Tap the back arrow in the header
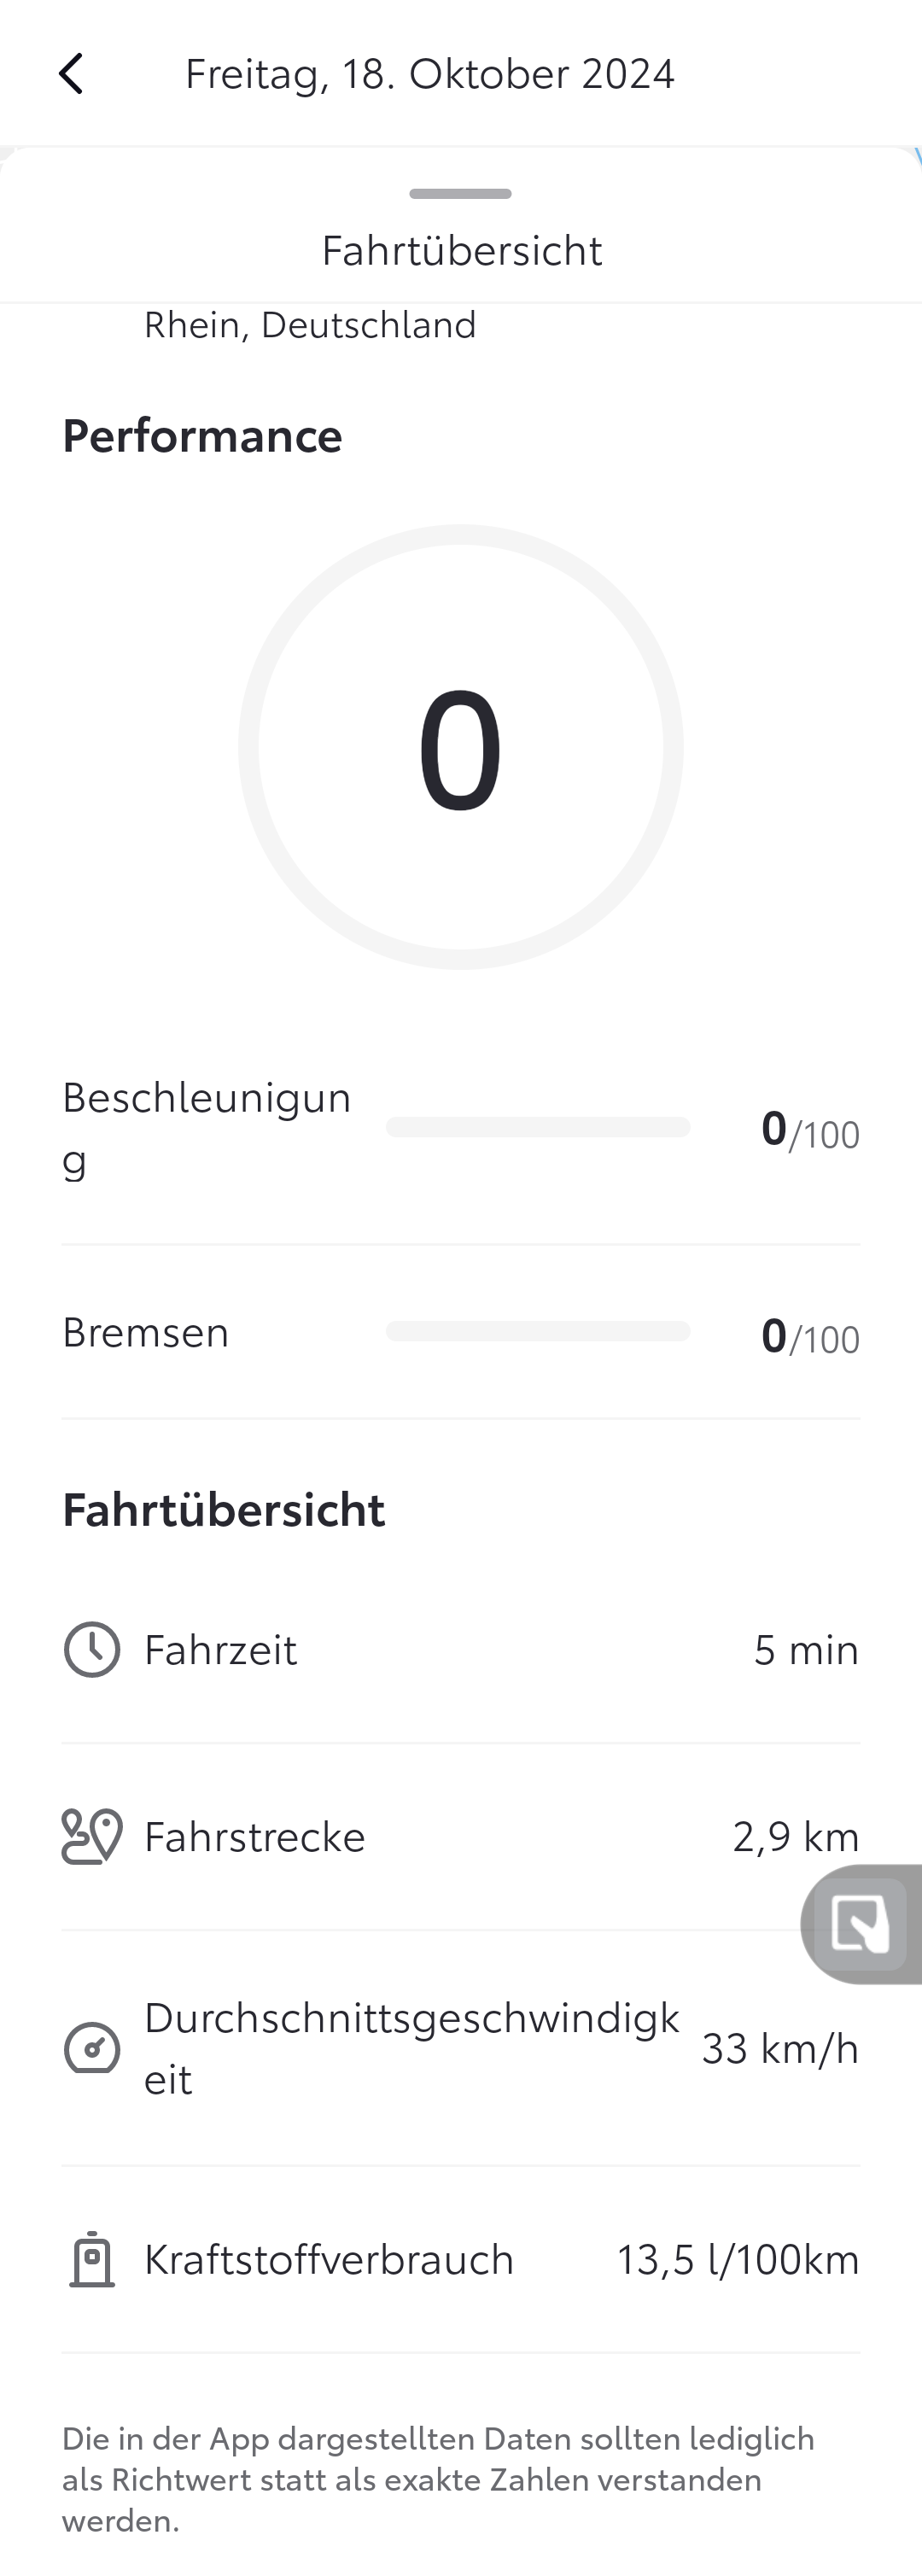Viewport: 922px width, 2576px height. [70, 74]
